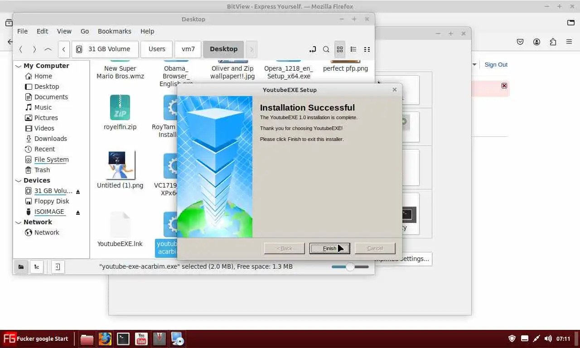
Task: Save to Pocket icon in Firefox
Action: pyautogui.click(x=520, y=42)
